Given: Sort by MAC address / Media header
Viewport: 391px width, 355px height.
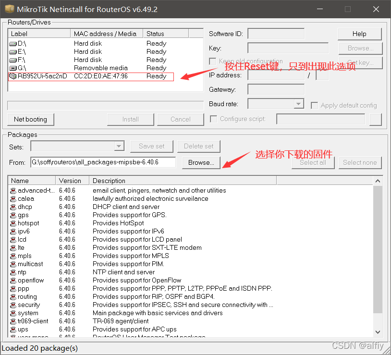Looking at the screenshot, I should point(107,34).
